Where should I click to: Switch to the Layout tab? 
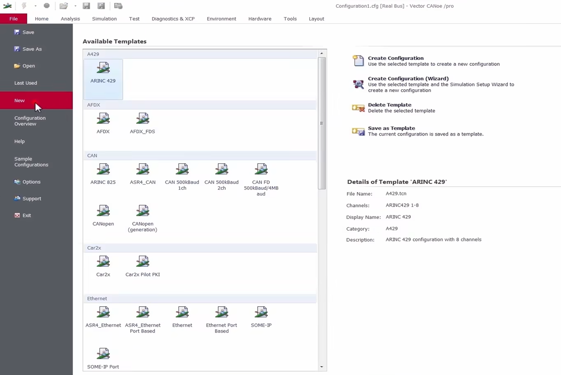[x=316, y=19]
